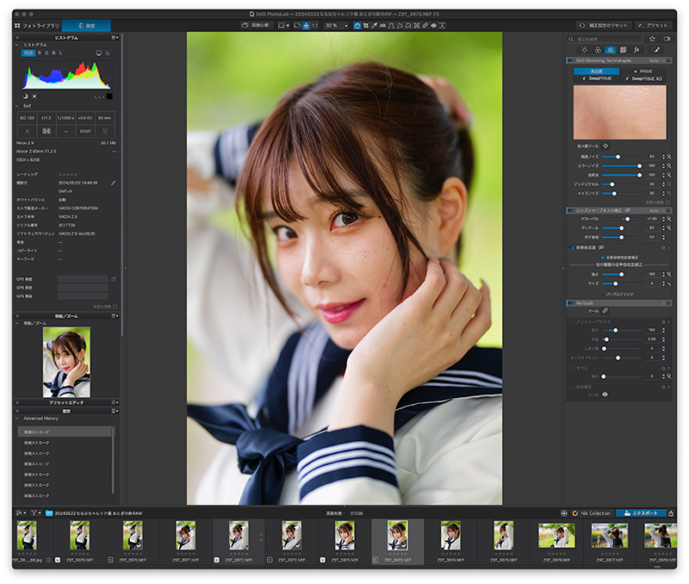This screenshot has height=584, width=689.
Task: Collapse the Advanced History section
Action: [17, 419]
